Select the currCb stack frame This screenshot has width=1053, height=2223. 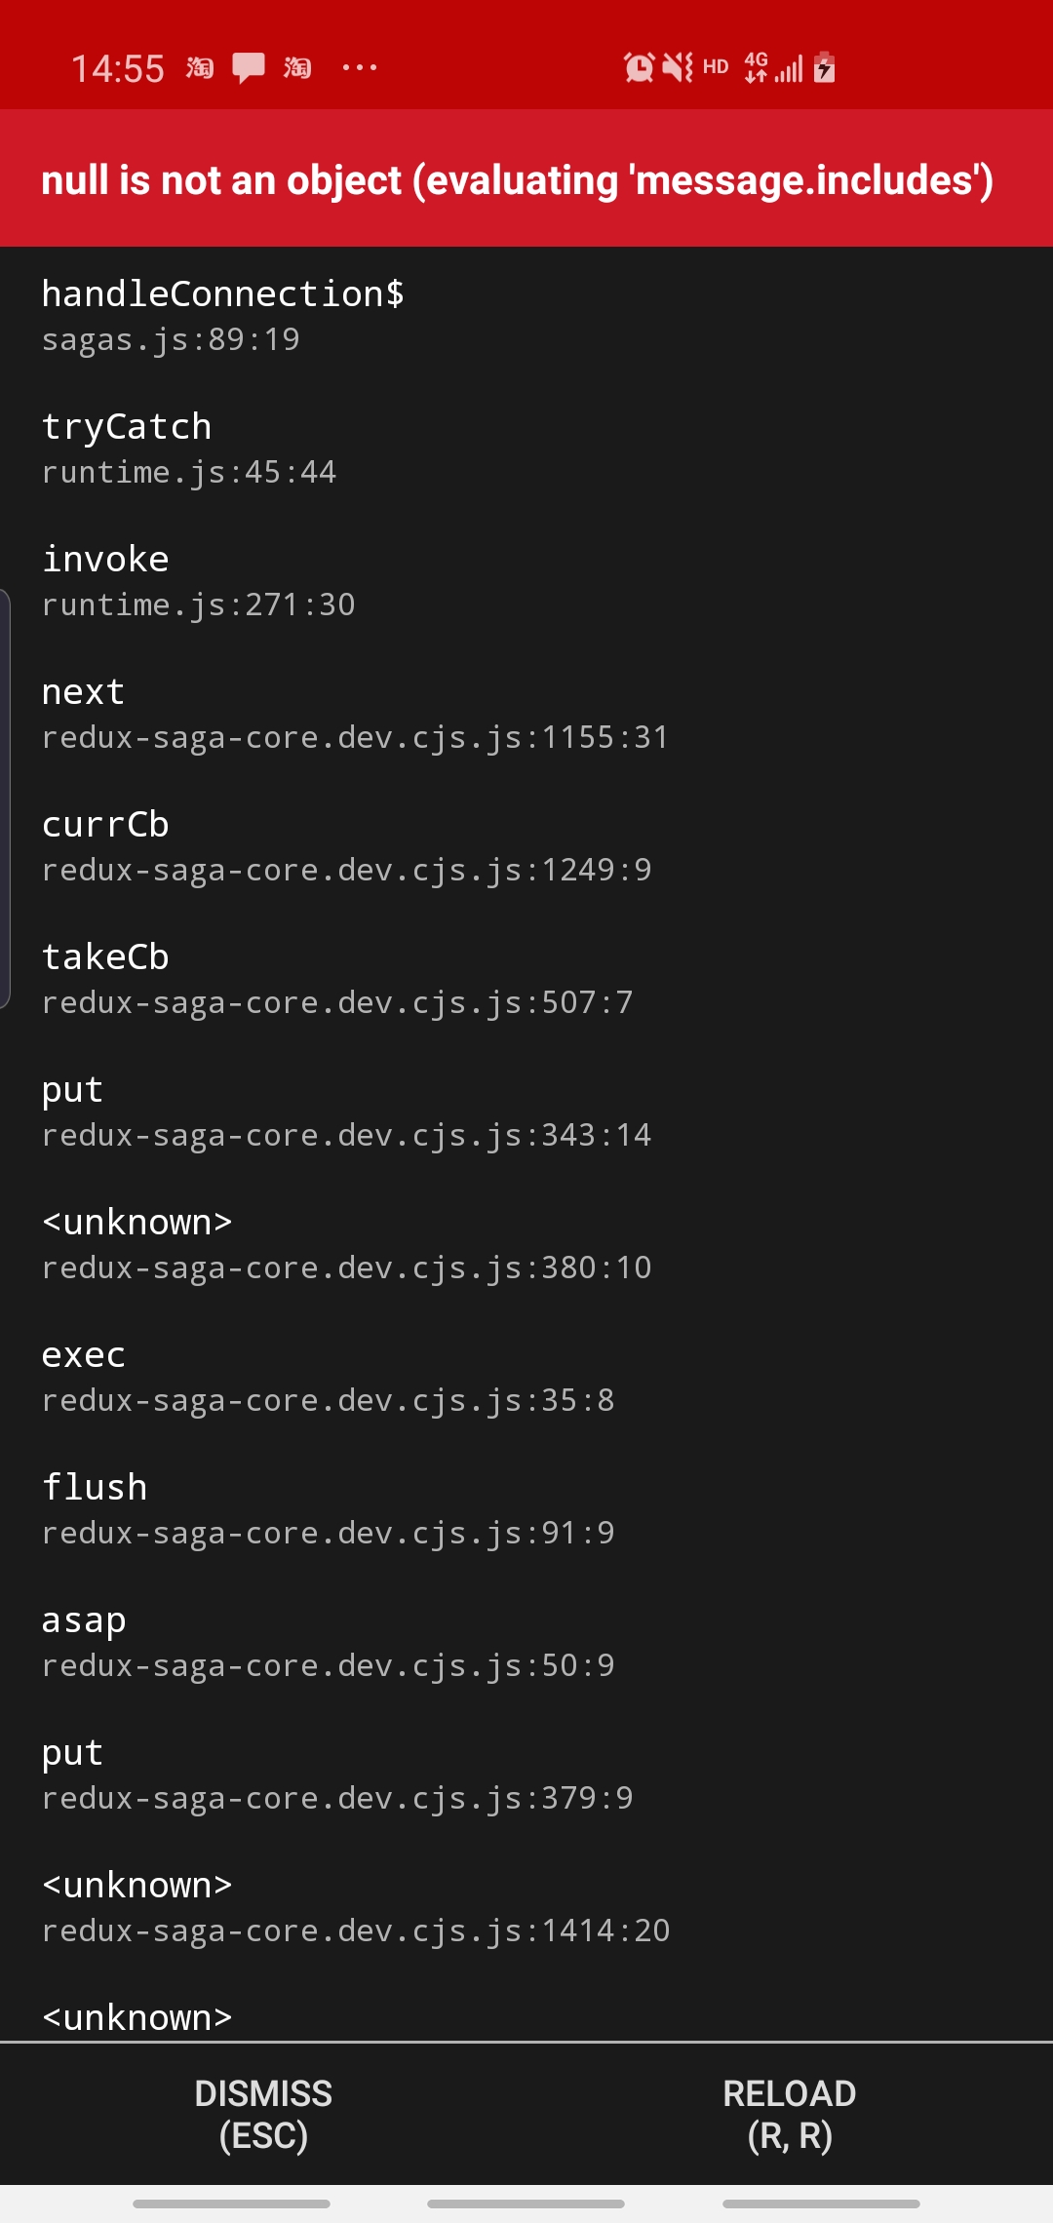(x=346, y=845)
